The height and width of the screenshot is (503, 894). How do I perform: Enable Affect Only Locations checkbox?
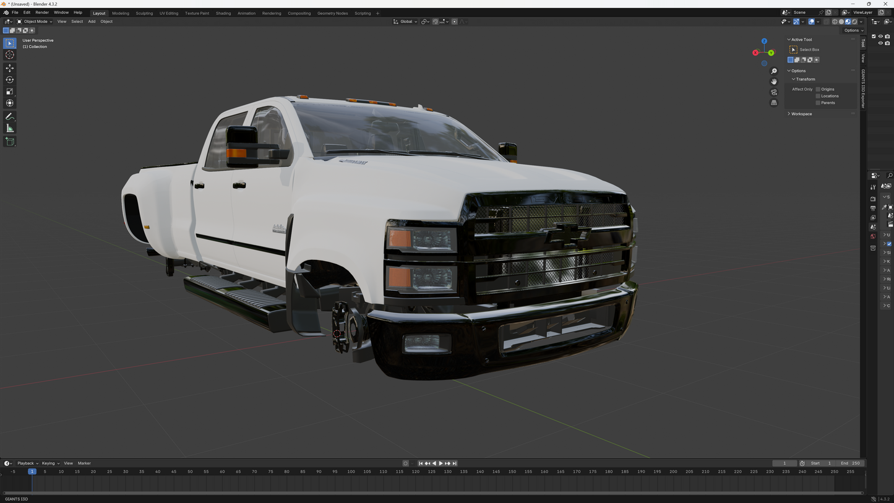coord(818,96)
